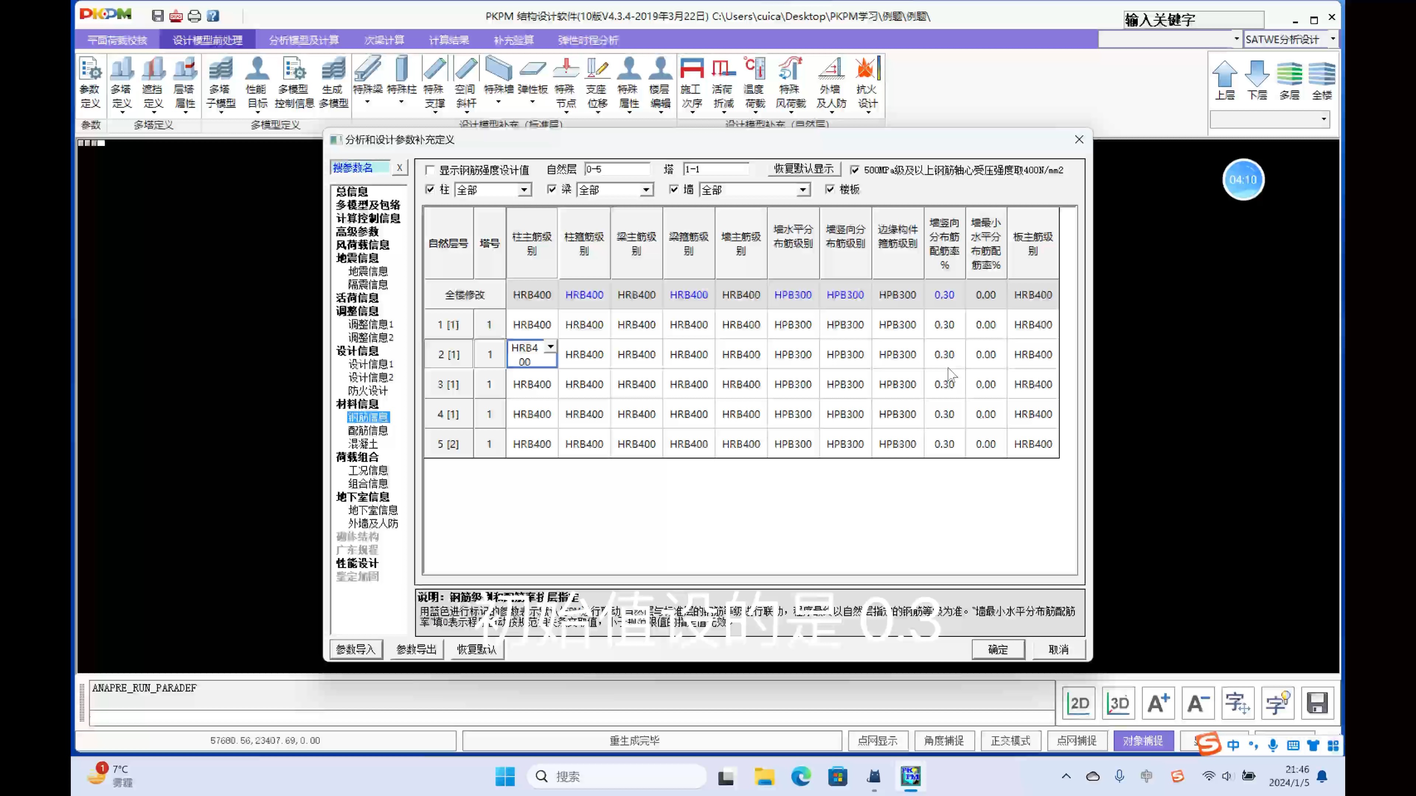This screenshot has width=1416, height=796.
Task: Switch to 分析模型及计算 tab
Action: coord(303,40)
